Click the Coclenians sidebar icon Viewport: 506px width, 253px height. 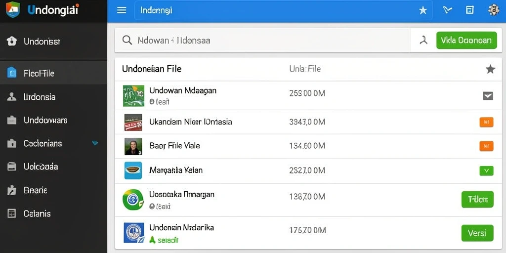[12, 143]
